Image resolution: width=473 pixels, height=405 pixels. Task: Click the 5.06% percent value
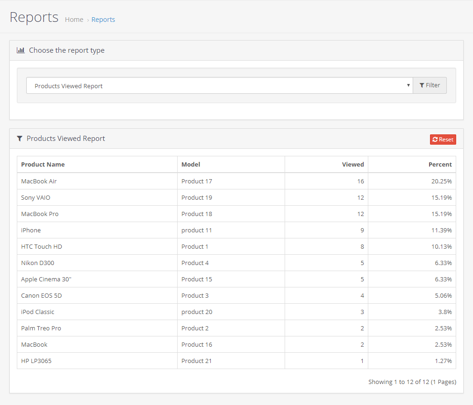tap(444, 295)
